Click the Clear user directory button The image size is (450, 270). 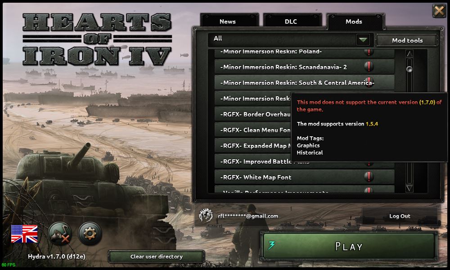tap(157, 256)
